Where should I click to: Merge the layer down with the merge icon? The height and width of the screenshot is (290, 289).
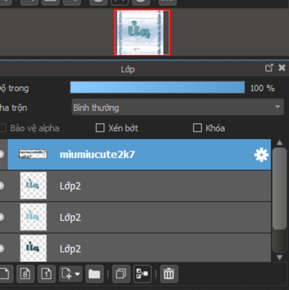(142, 274)
